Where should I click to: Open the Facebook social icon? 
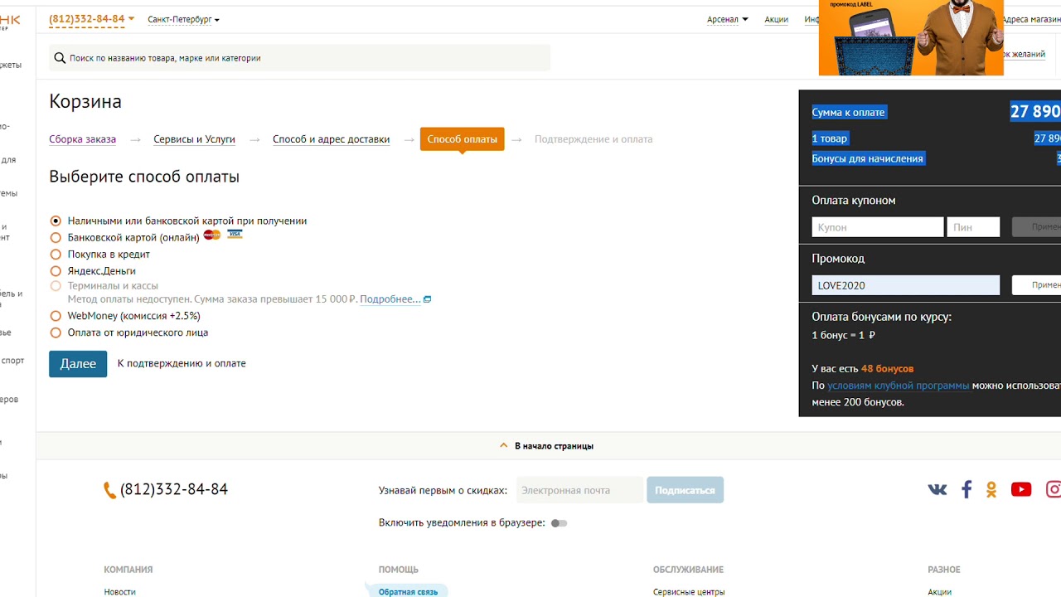967,489
